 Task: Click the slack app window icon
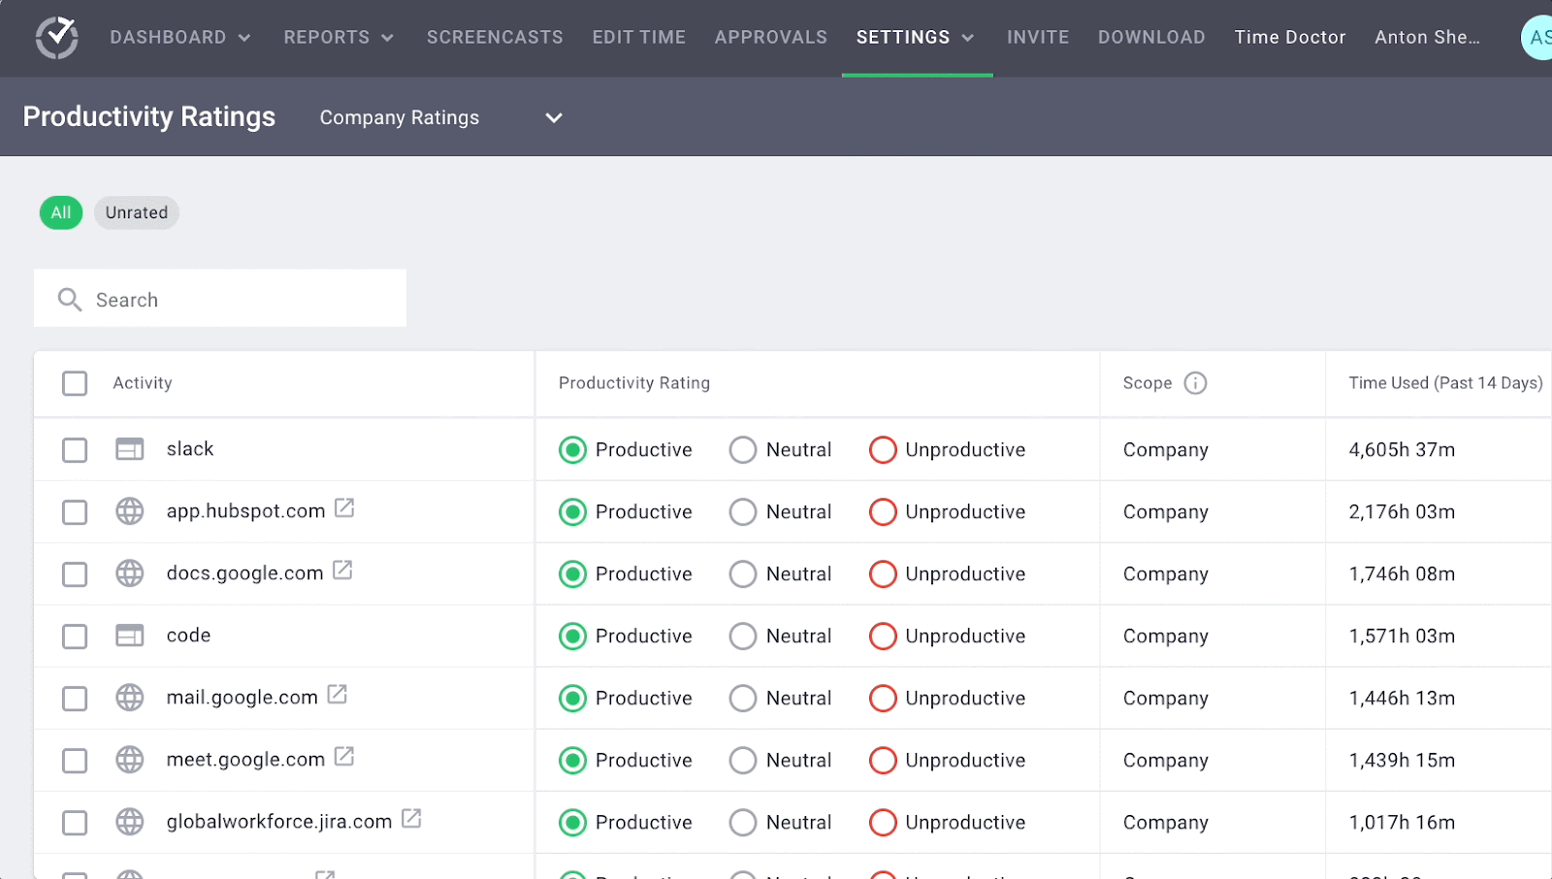coord(130,449)
